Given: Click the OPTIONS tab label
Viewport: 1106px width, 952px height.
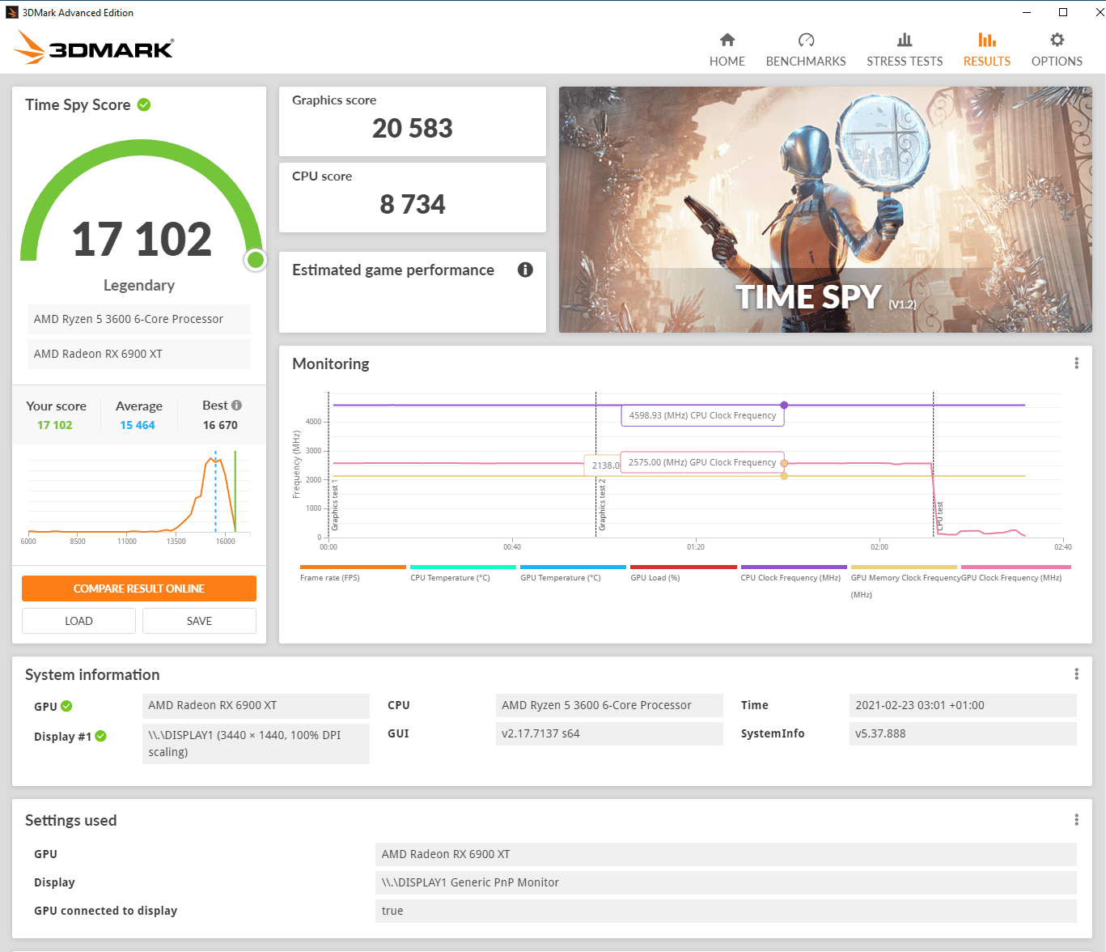Looking at the screenshot, I should coord(1057,62).
